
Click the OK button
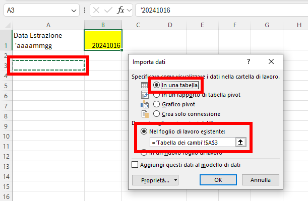(x=218, y=180)
